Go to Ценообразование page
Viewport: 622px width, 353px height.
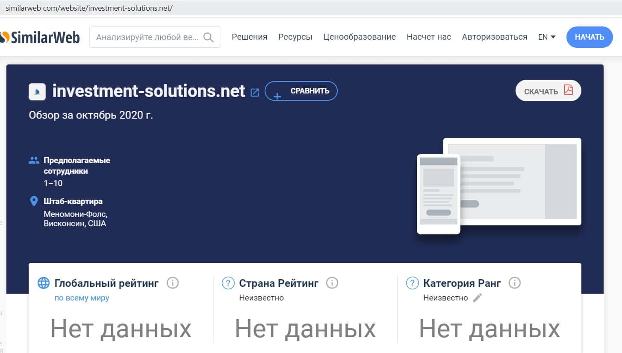click(360, 37)
